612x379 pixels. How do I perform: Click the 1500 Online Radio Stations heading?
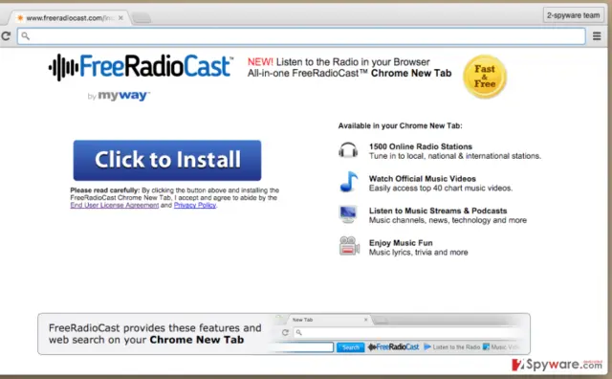click(421, 146)
